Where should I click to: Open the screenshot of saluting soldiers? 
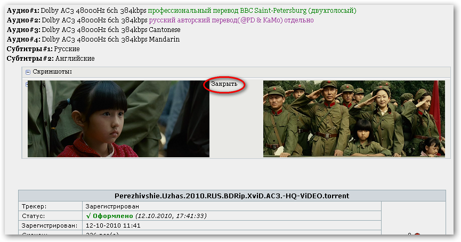point(354,119)
